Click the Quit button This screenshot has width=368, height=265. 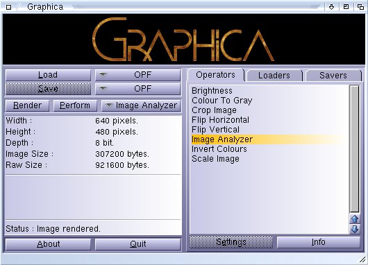point(138,244)
